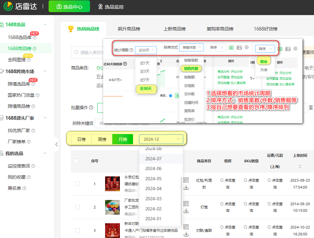Switch to 月榜 monthly ranking toggle

pyautogui.click(x=122, y=139)
